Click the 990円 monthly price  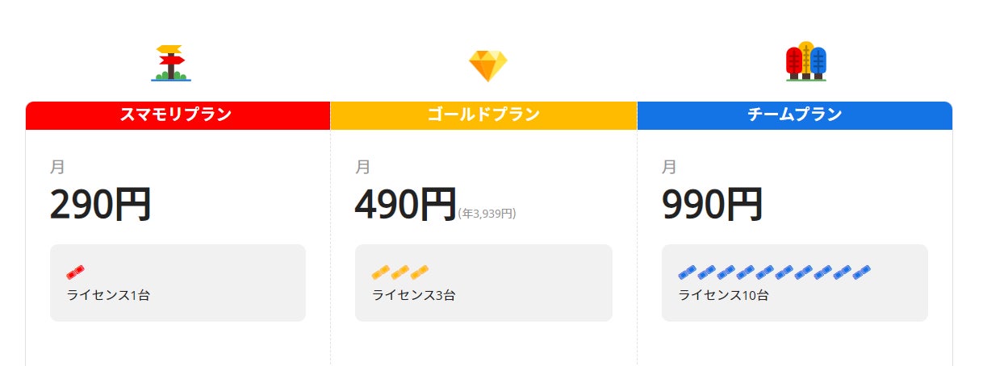tap(712, 205)
